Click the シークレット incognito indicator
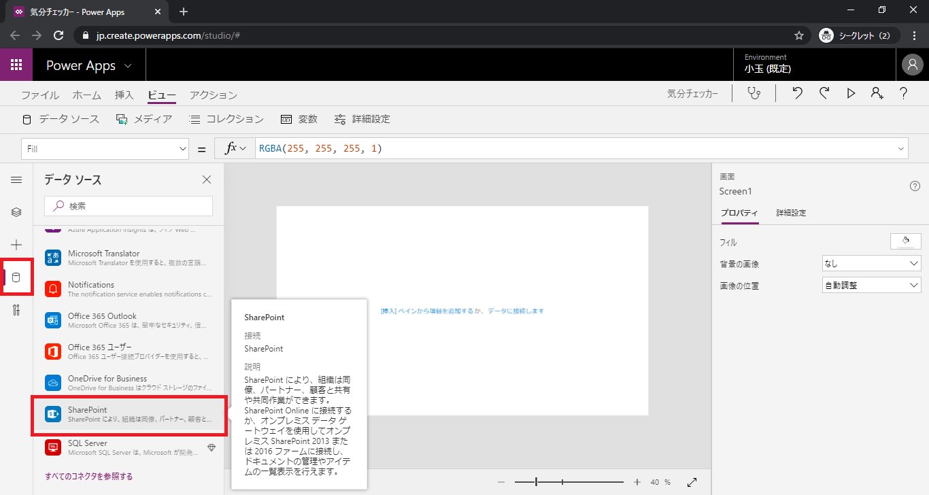 (859, 35)
